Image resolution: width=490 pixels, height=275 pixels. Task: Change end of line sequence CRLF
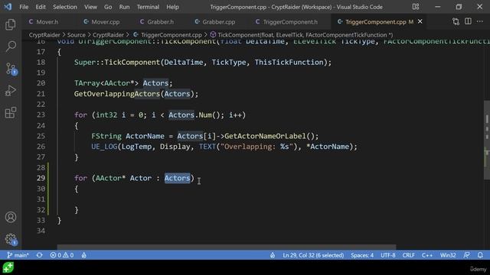(408, 255)
